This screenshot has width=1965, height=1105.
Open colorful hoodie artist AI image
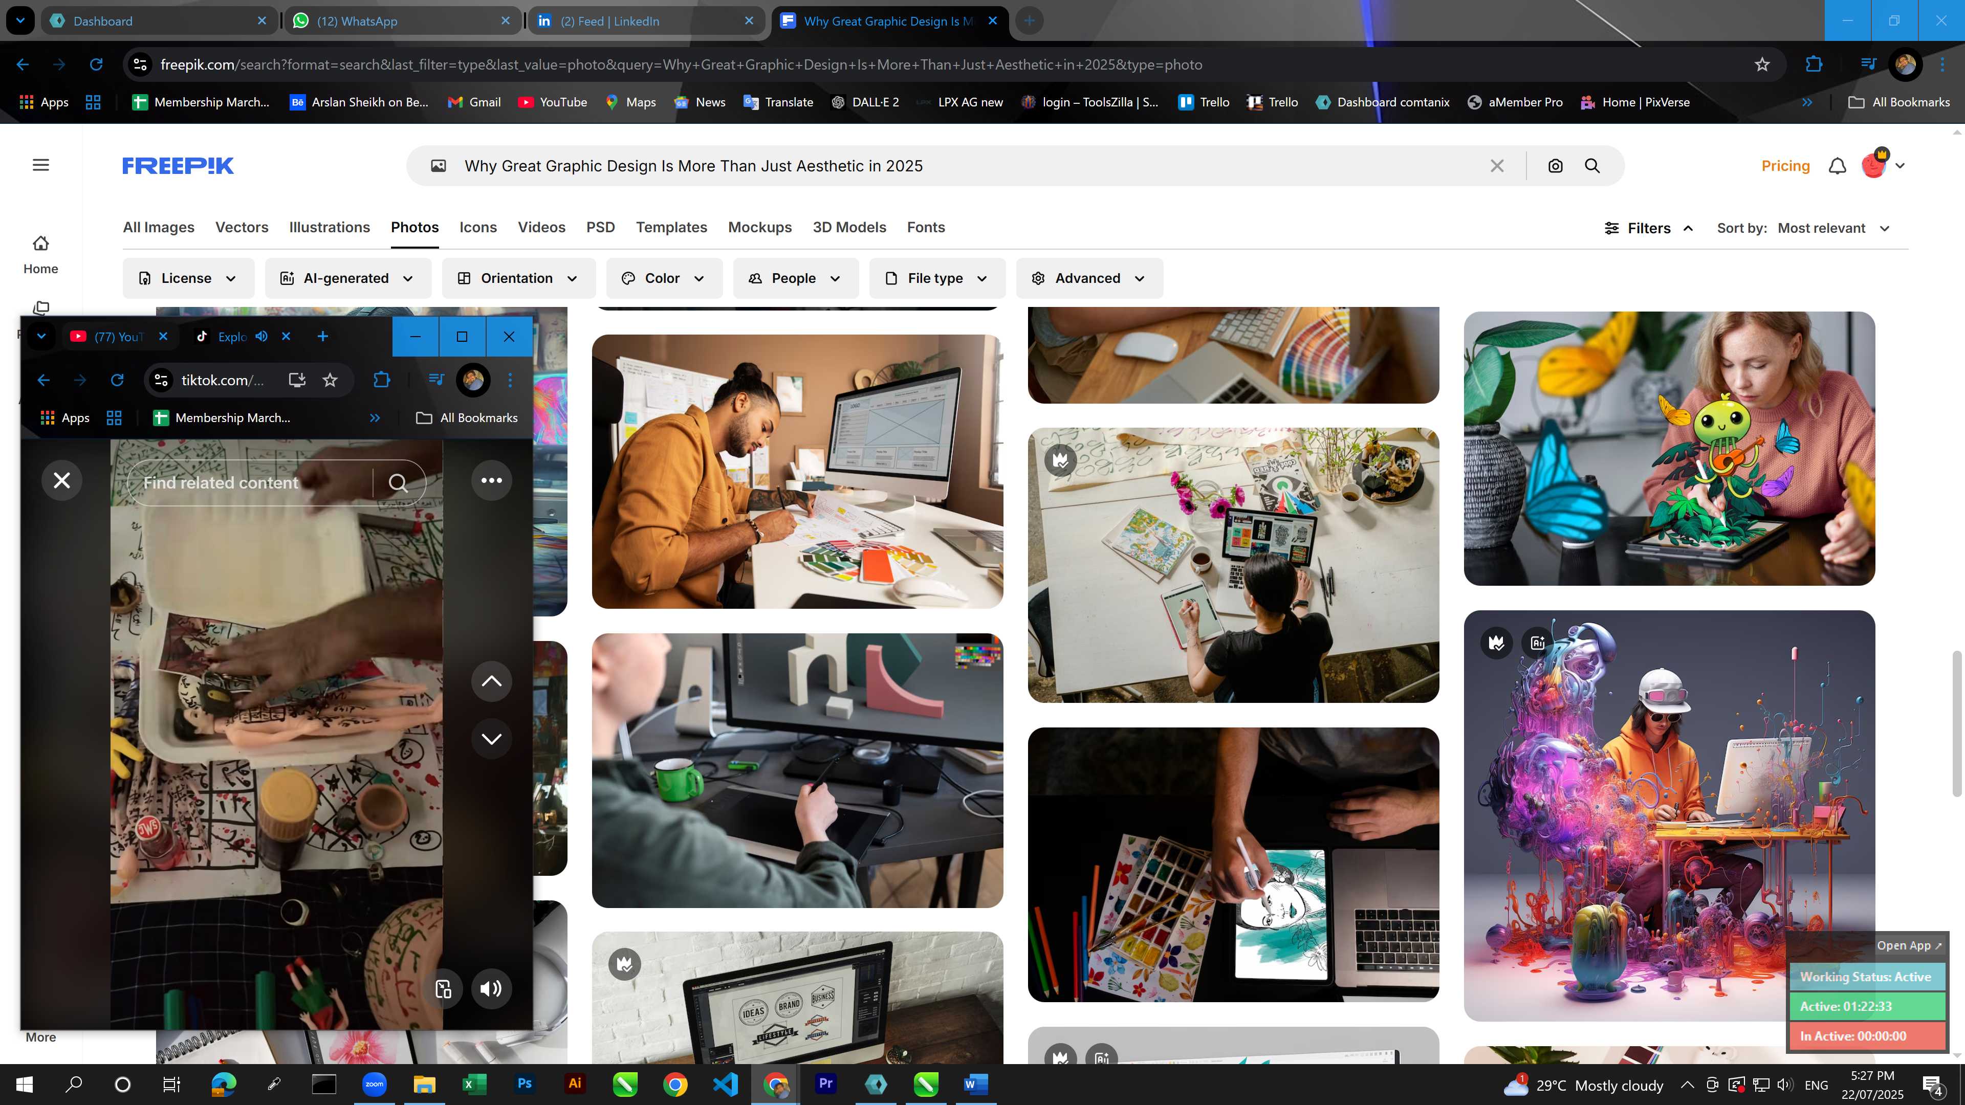(1669, 815)
